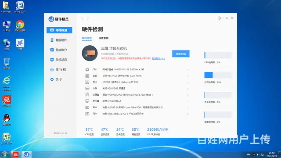The width and height of the screenshot is (281, 158).
Task: Open 性能跑分 sidebar section
Action: [x=58, y=50]
